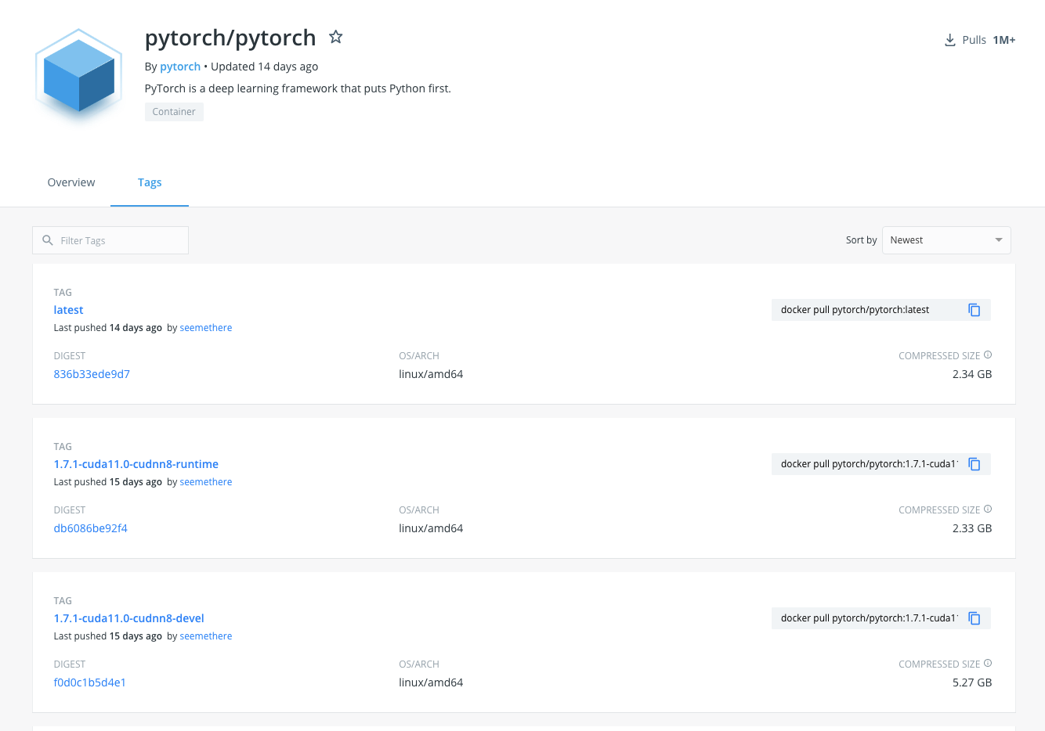
Task: Select the Tags tab
Action: pyautogui.click(x=150, y=182)
